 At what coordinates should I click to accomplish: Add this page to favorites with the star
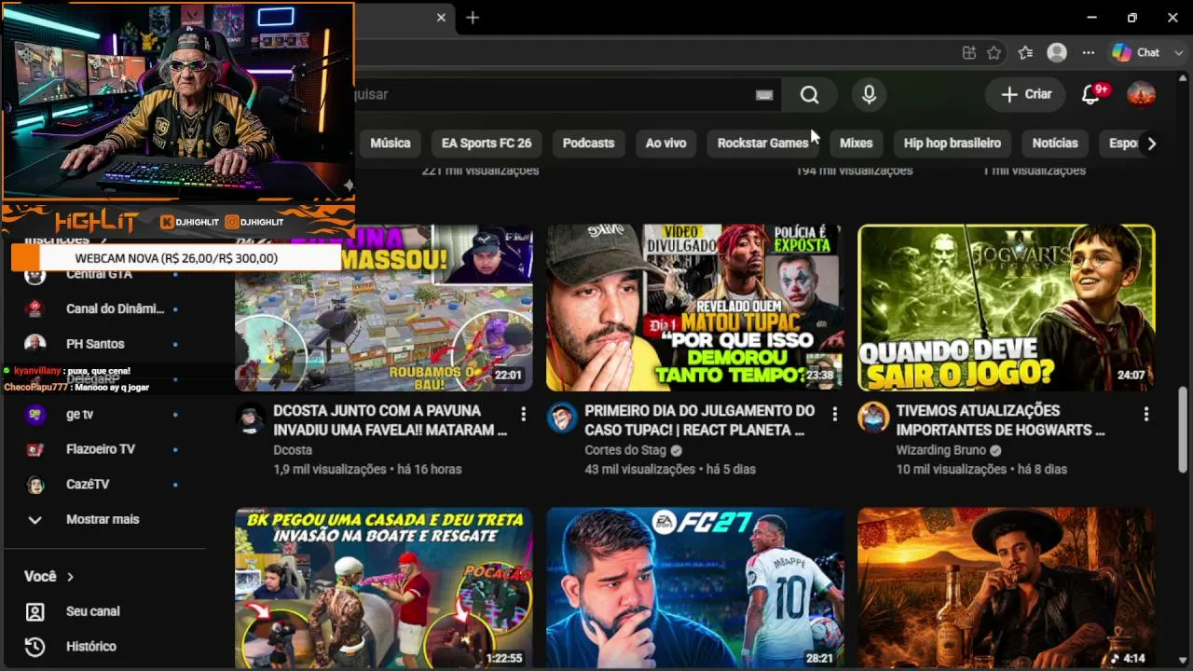click(994, 53)
